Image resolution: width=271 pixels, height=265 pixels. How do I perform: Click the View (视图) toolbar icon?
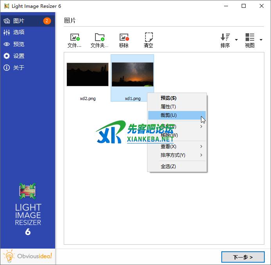click(x=249, y=40)
